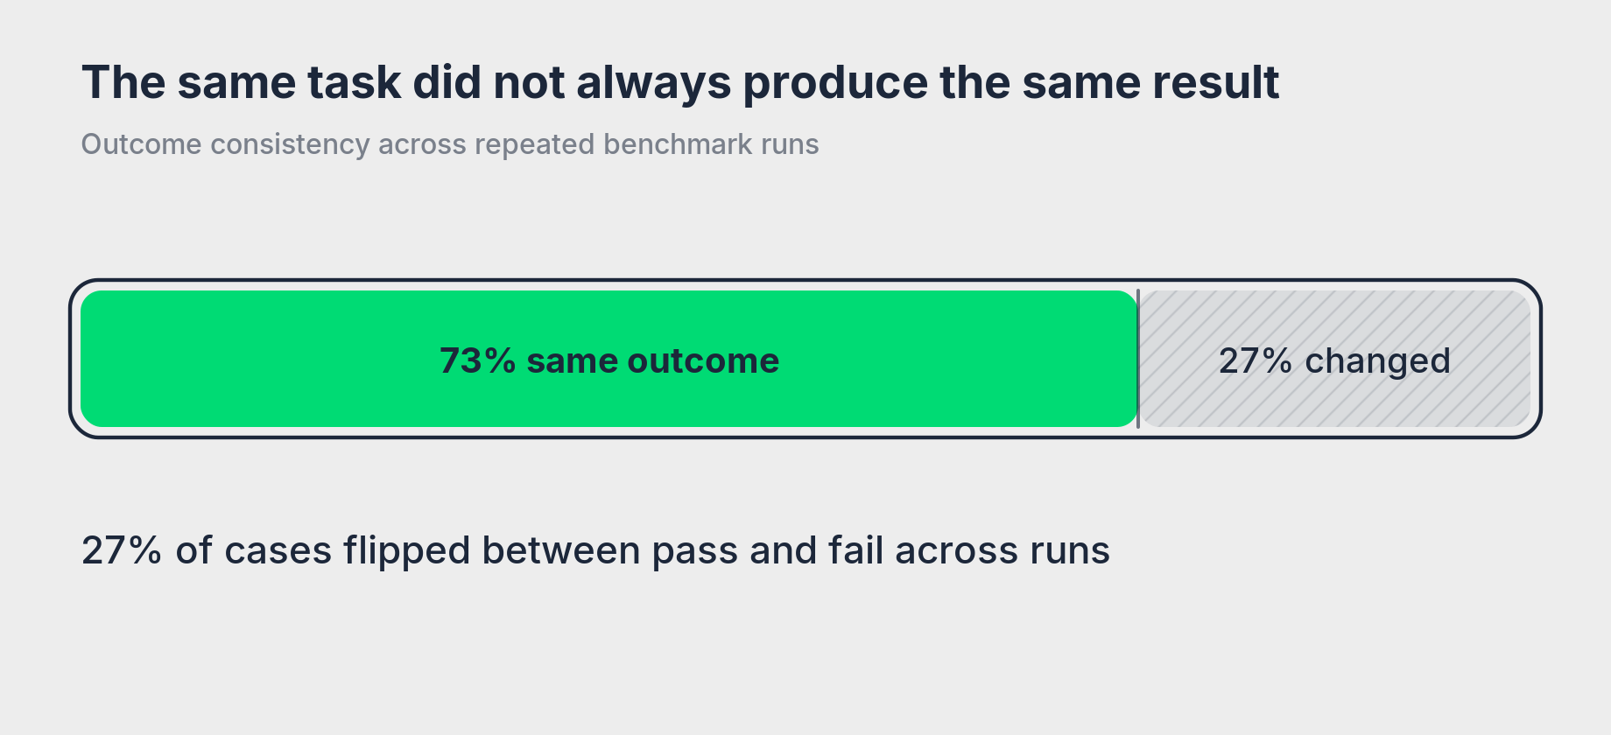
Task: Click the green same-outcome bar segment
Action: click(609, 359)
